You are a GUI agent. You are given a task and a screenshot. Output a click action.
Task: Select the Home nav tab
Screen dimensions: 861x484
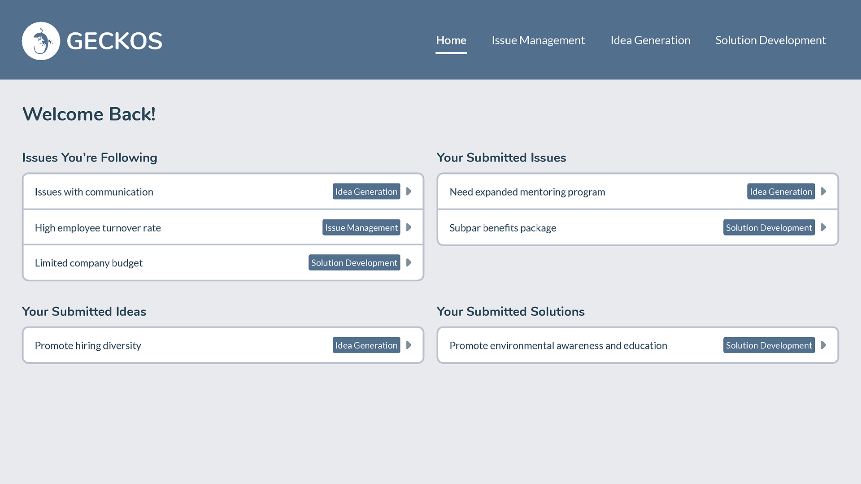pyautogui.click(x=451, y=40)
